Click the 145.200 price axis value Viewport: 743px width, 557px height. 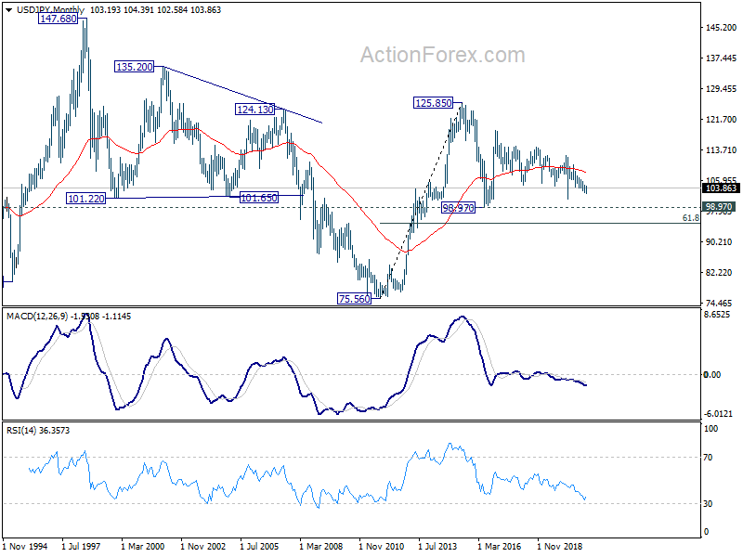point(721,28)
